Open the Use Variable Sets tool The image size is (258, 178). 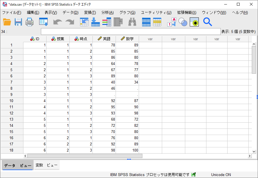(183, 22)
